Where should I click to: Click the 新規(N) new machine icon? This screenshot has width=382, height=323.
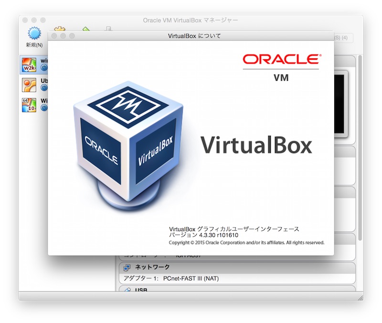tap(34, 33)
